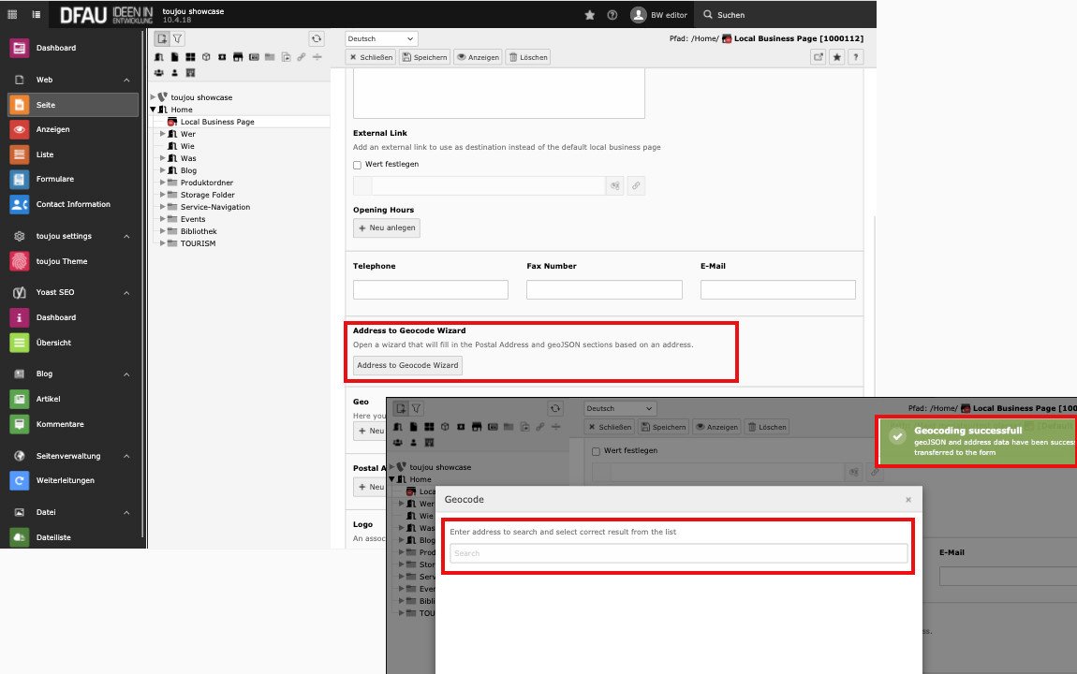1077x674 pixels.
Task: Expand the TOURISM folder in page tree
Action: [162, 243]
